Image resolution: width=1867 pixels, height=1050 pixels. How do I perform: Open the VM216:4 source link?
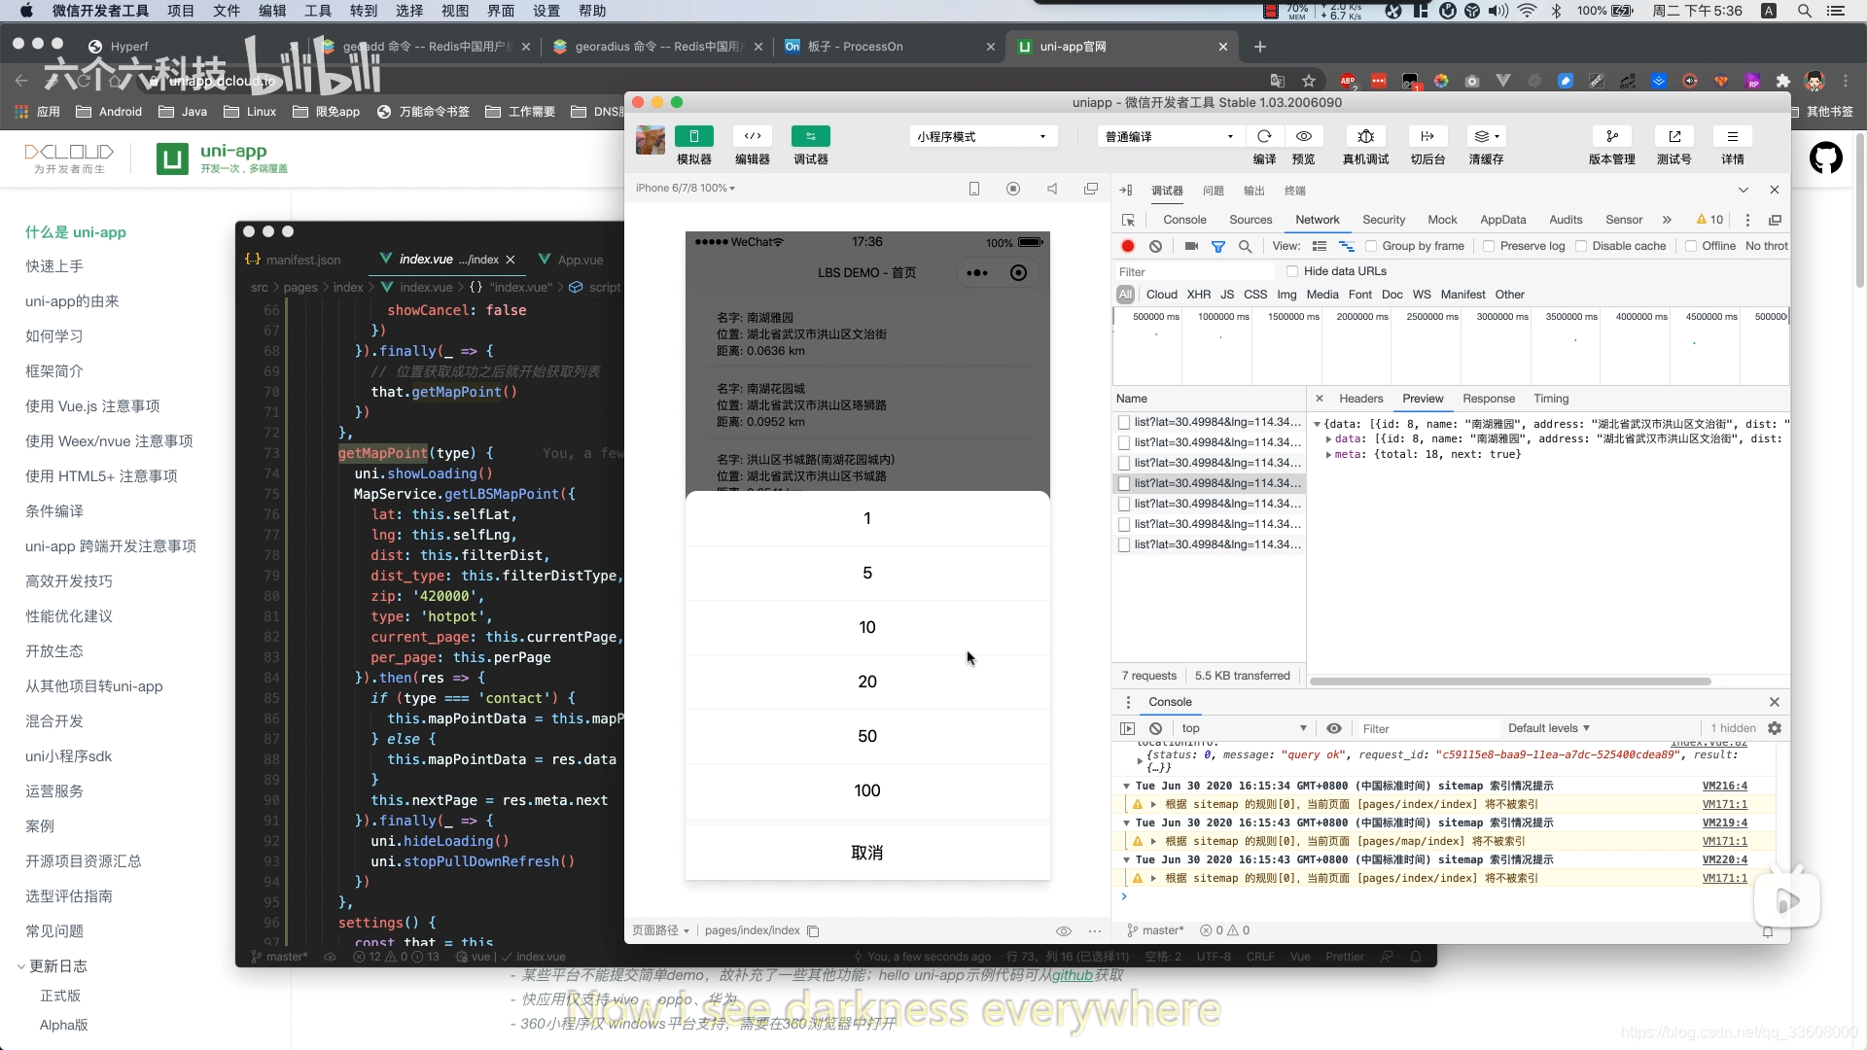[x=1724, y=786]
